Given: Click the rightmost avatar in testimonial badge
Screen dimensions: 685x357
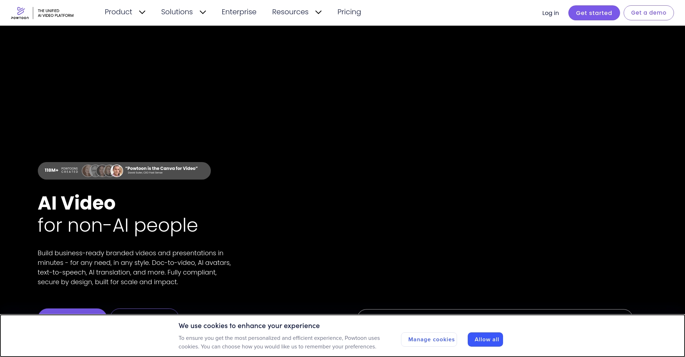Looking at the screenshot, I should [117, 171].
